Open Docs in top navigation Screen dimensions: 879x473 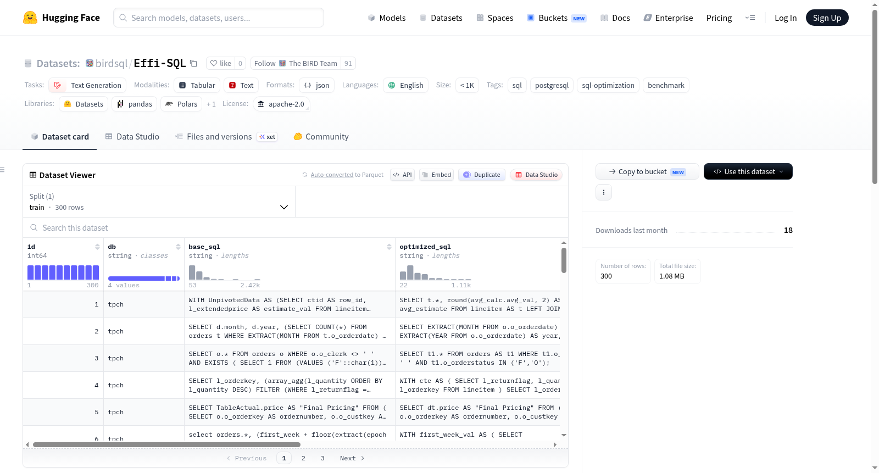[615, 18]
